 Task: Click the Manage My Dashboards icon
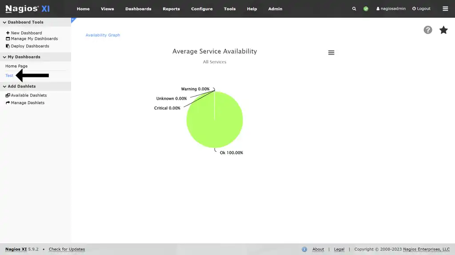coord(7,39)
